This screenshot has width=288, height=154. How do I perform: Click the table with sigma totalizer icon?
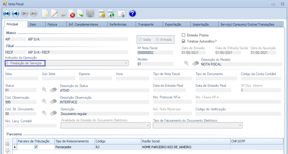pos(111,14)
